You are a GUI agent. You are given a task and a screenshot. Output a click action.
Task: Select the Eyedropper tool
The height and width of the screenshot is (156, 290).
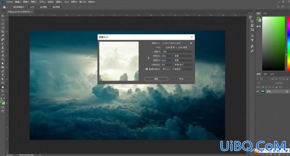[x=2, y=36]
